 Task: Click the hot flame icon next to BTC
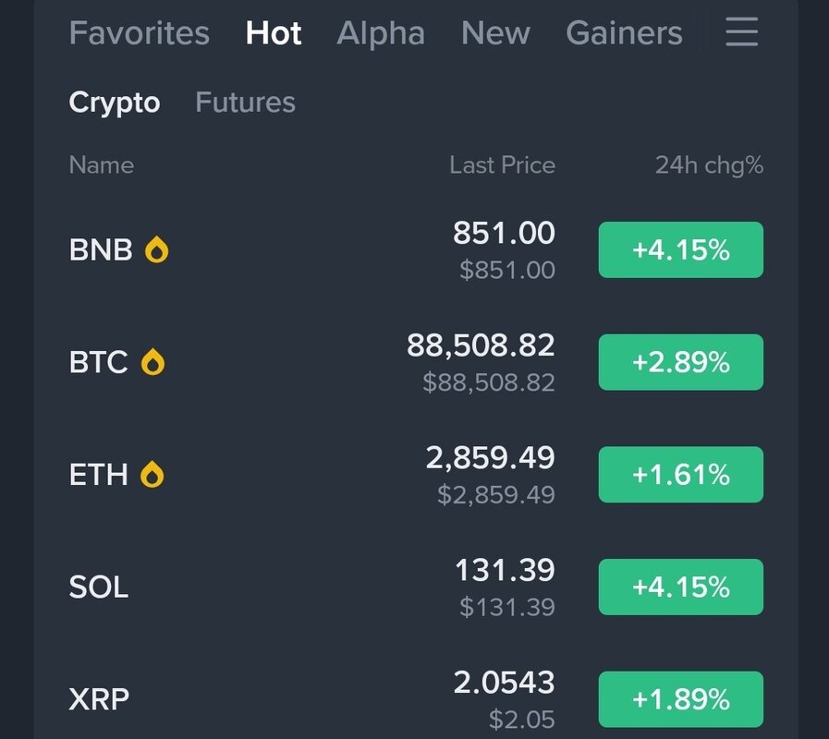pyautogui.click(x=152, y=362)
